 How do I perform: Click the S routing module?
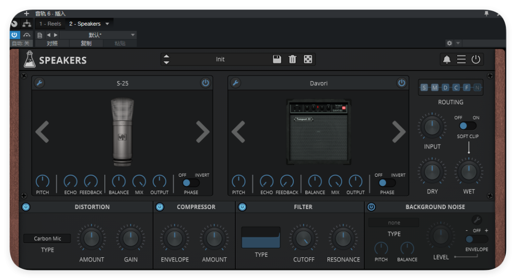tap(424, 88)
